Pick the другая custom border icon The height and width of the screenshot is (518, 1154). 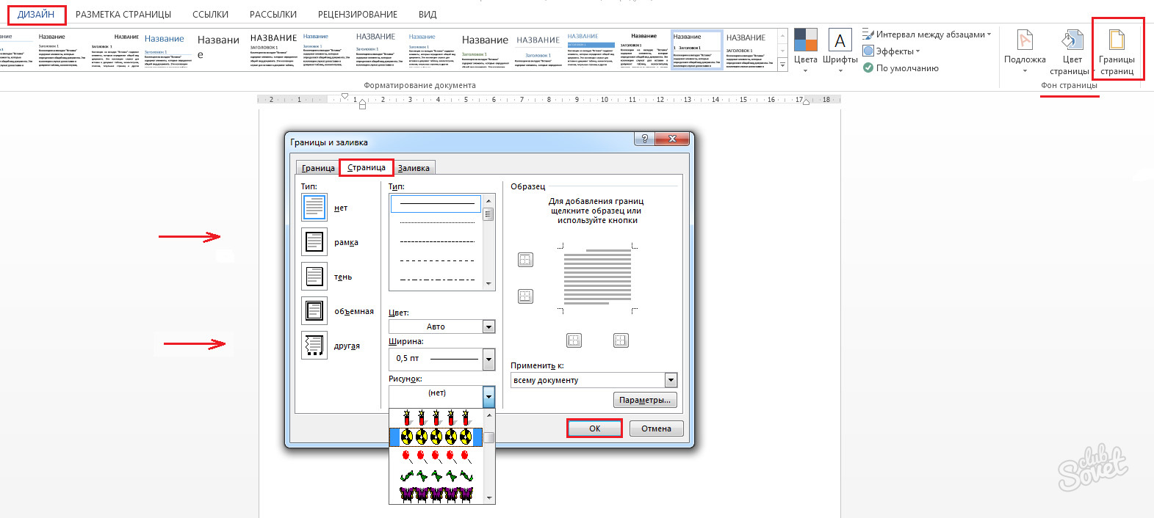[314, 346]
